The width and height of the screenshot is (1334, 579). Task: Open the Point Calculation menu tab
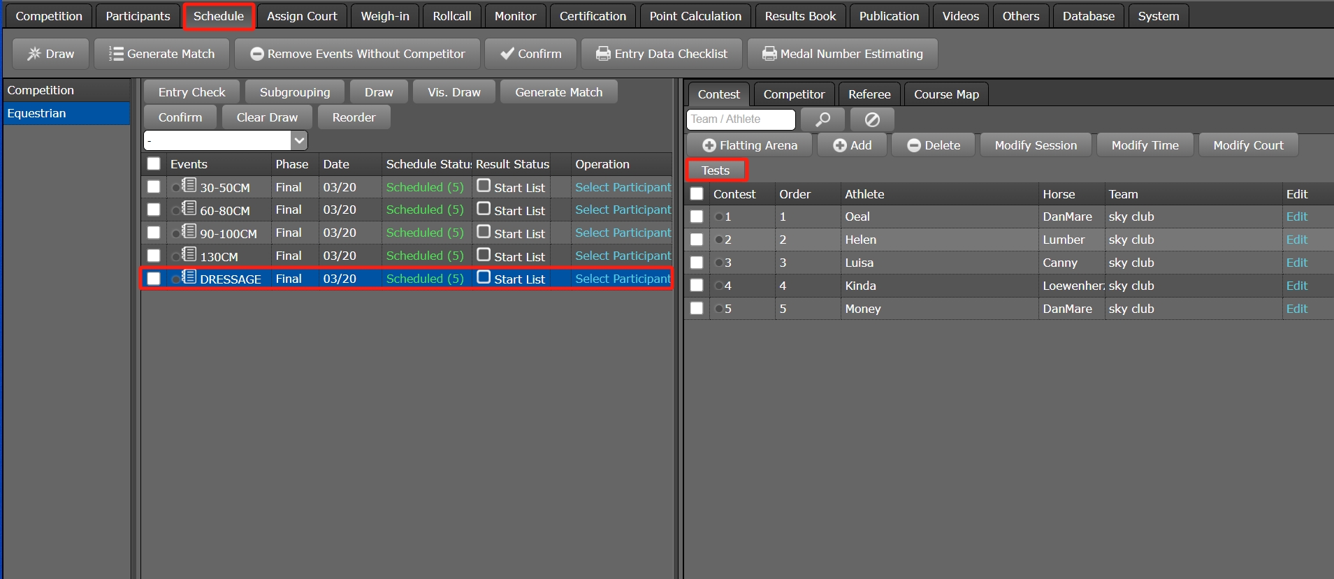(695, 16)
